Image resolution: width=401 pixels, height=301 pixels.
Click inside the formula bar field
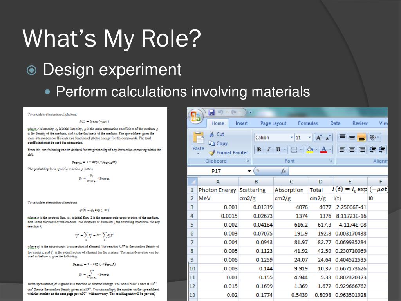pos(338,171)
